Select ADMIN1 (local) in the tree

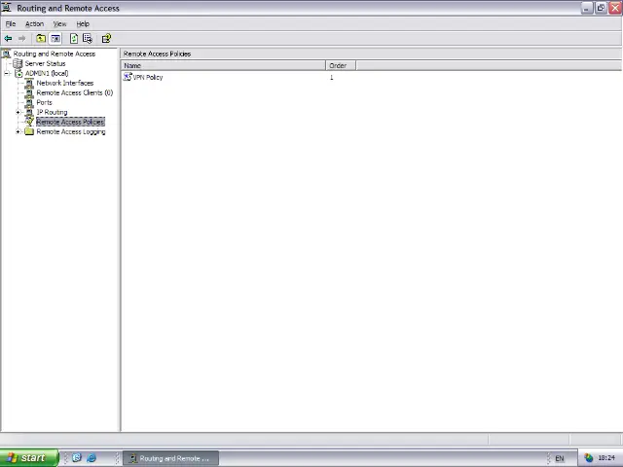47,73
